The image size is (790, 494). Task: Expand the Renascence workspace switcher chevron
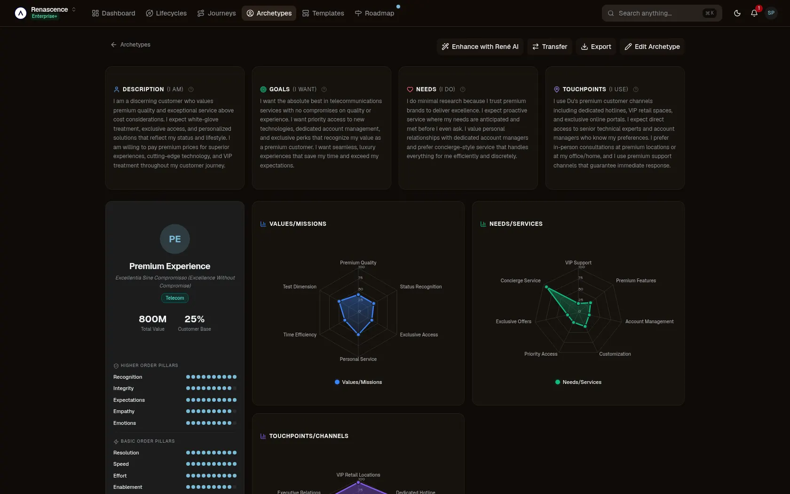[74, 9]
